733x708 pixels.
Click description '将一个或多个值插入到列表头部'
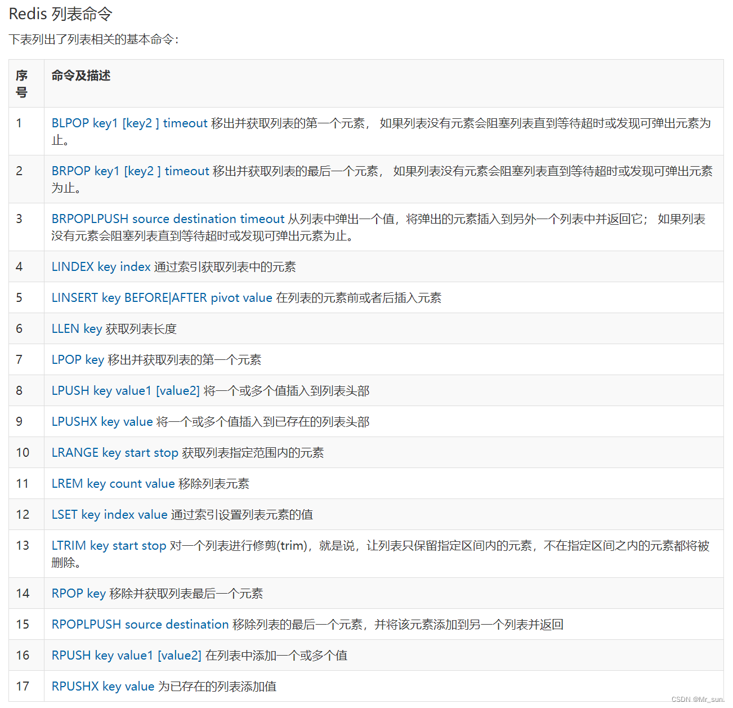(x=287, y=391)
